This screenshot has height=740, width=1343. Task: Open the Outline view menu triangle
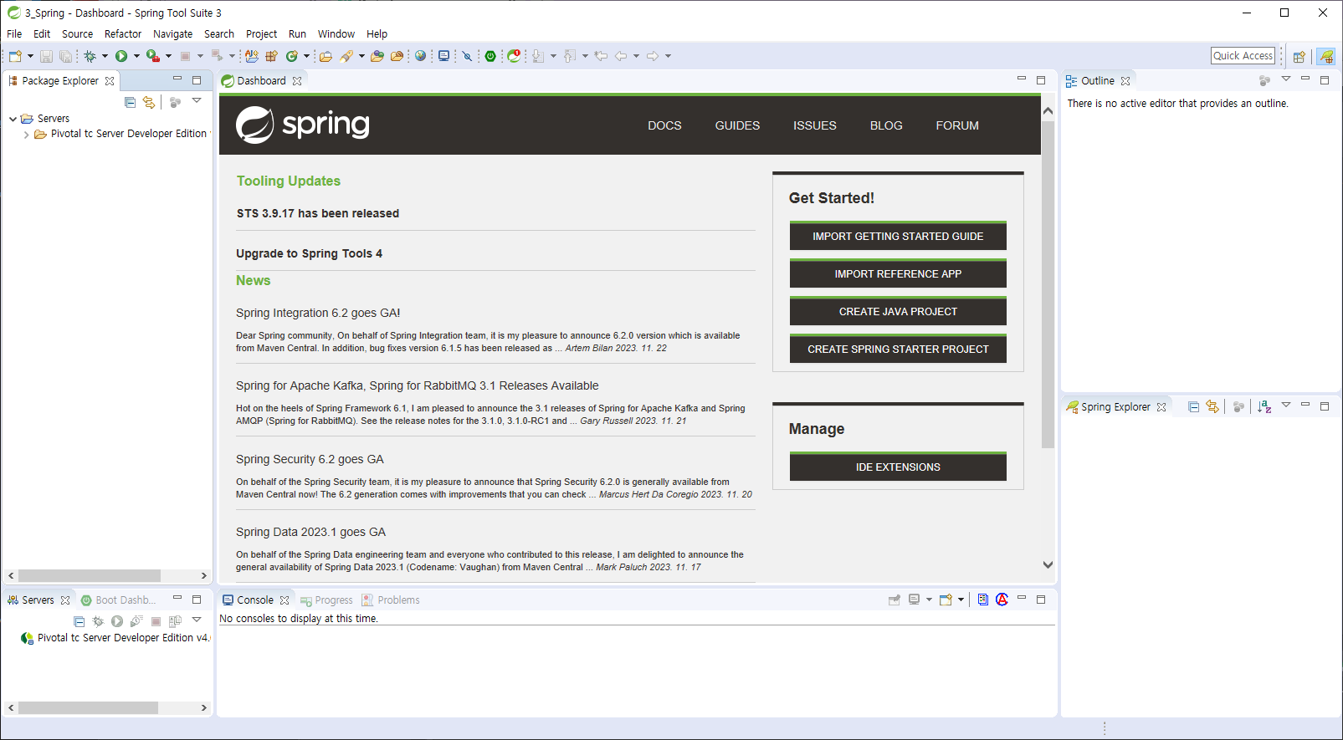1286,79
